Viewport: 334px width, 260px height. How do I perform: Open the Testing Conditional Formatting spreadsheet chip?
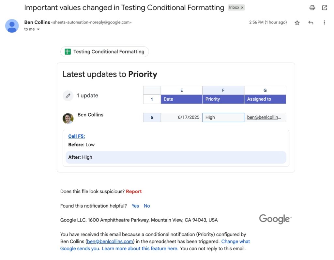(104, 52)
